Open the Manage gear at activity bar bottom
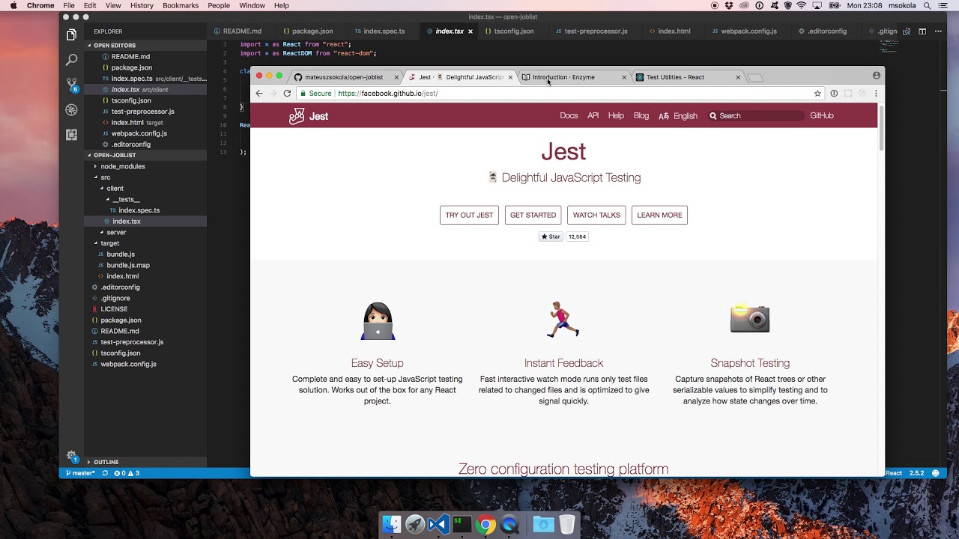This screenshot has width=959, height=539. 71,456
